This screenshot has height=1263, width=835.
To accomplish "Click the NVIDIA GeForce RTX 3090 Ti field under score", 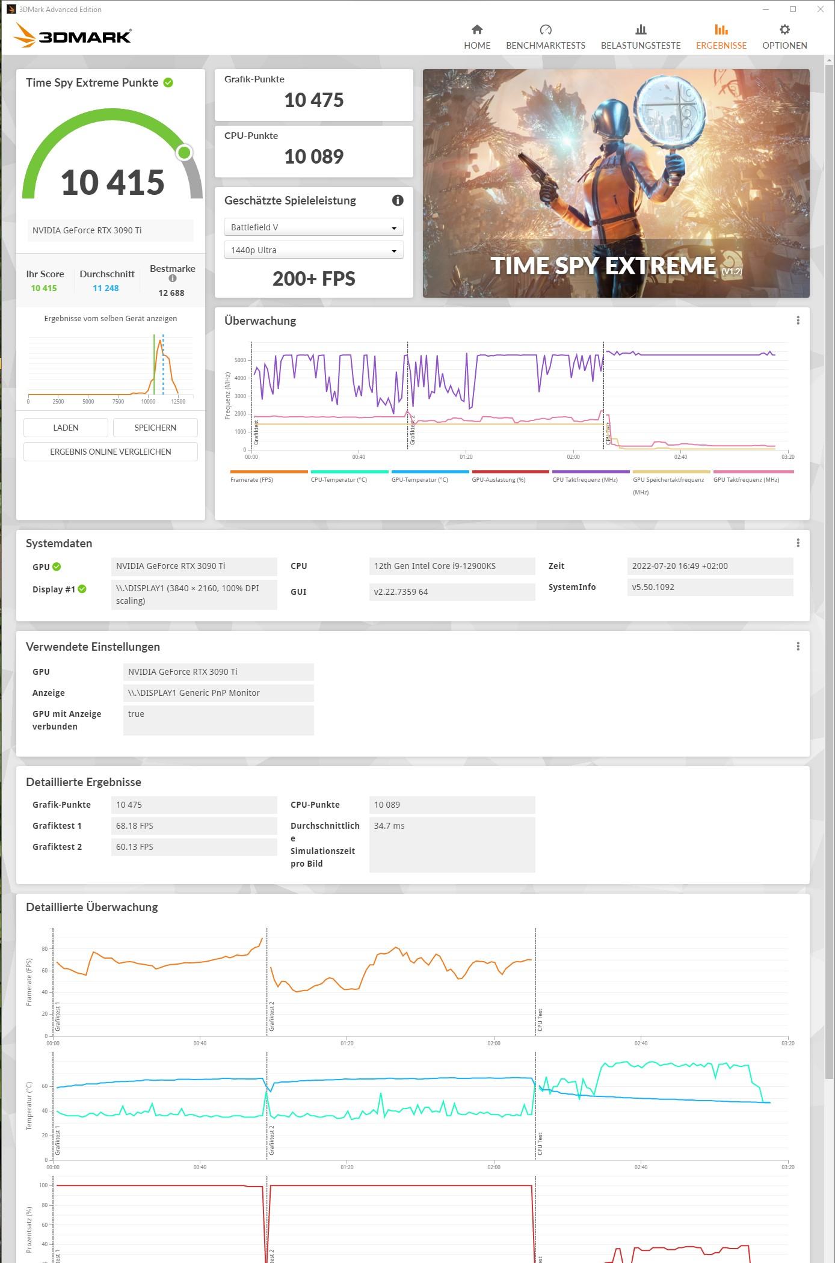I will click(111, 230).
